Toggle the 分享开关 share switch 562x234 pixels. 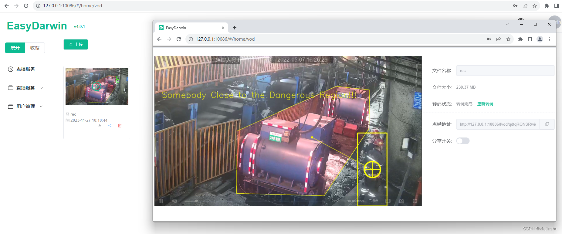pos(463,141)
